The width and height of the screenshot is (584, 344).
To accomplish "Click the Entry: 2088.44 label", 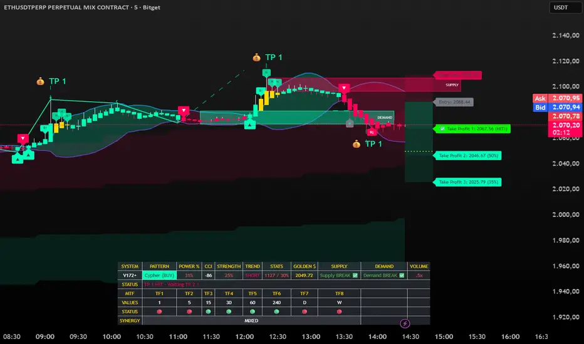I will 454,102.
